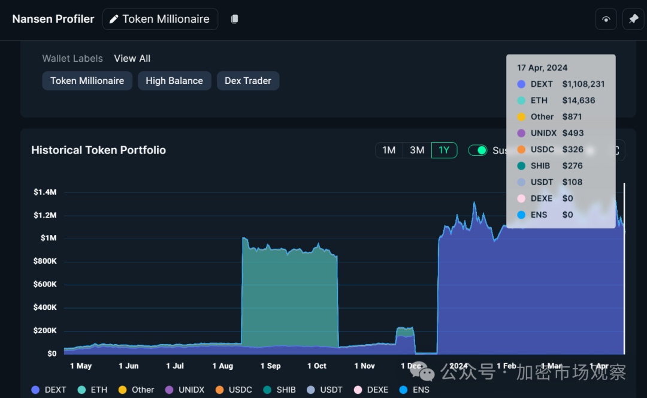Toggle ETH series in chart legend

pyautogui.click(x=92, y=390)
